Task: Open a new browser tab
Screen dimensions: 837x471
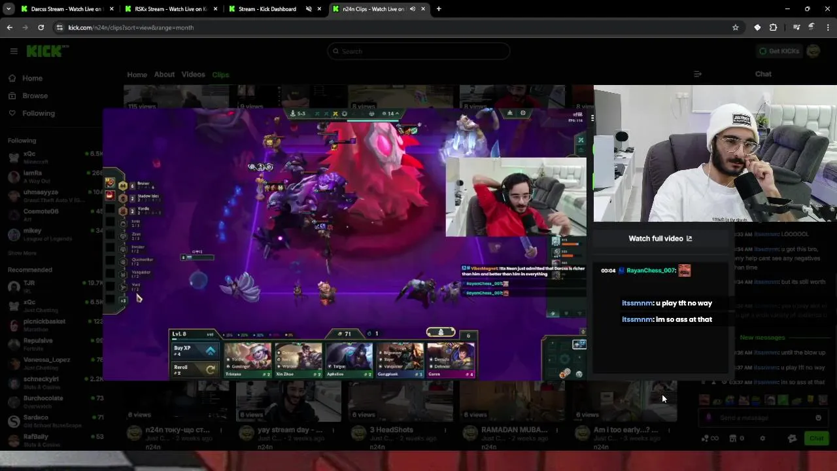Action: [439, 9]
